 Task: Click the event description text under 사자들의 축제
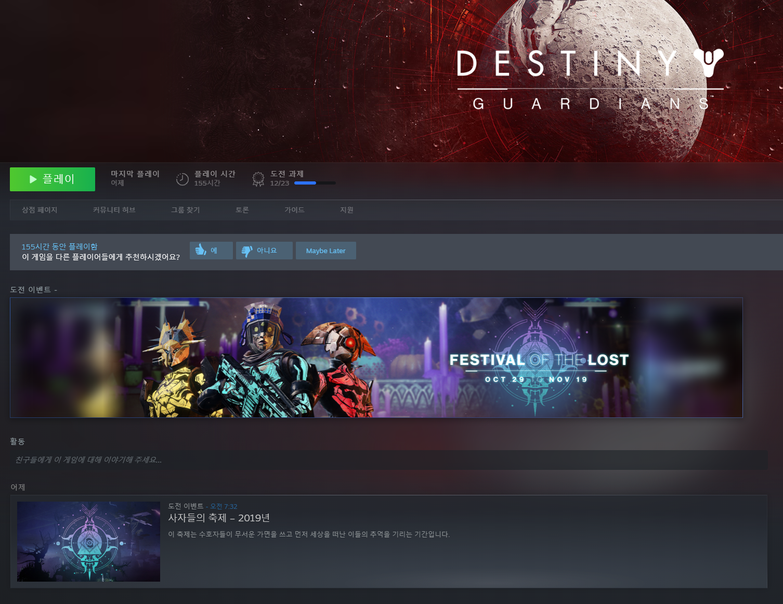[x=309, y=534]
